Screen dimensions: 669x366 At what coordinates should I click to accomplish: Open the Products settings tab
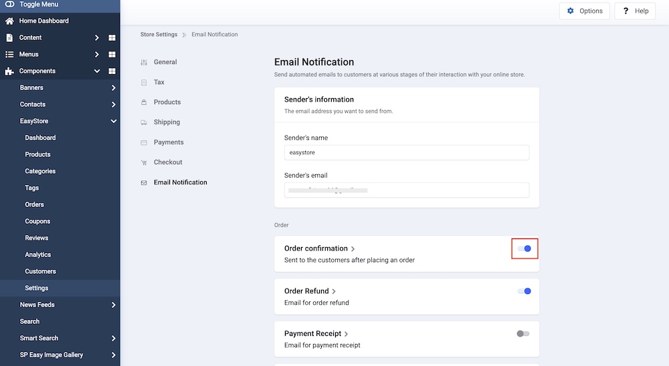(x=167, y=102)
